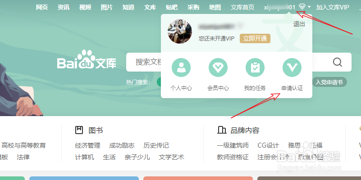The height and width of the screenshot is (180, 361).
Task: Click the VIP diamond icon beside username
Action: (302, 7)
